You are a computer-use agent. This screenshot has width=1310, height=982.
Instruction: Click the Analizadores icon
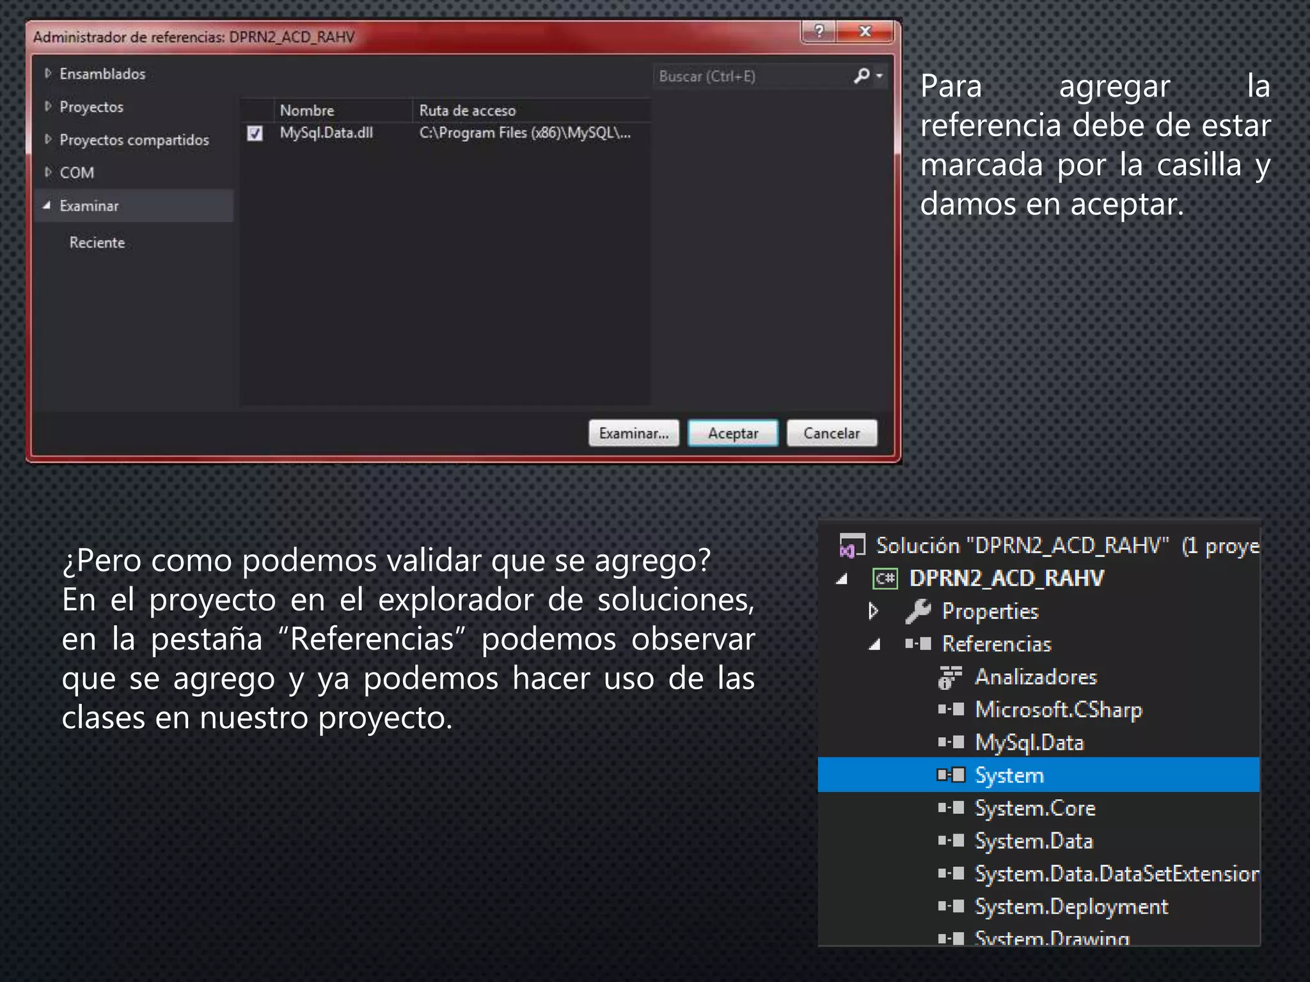point(950,677)
